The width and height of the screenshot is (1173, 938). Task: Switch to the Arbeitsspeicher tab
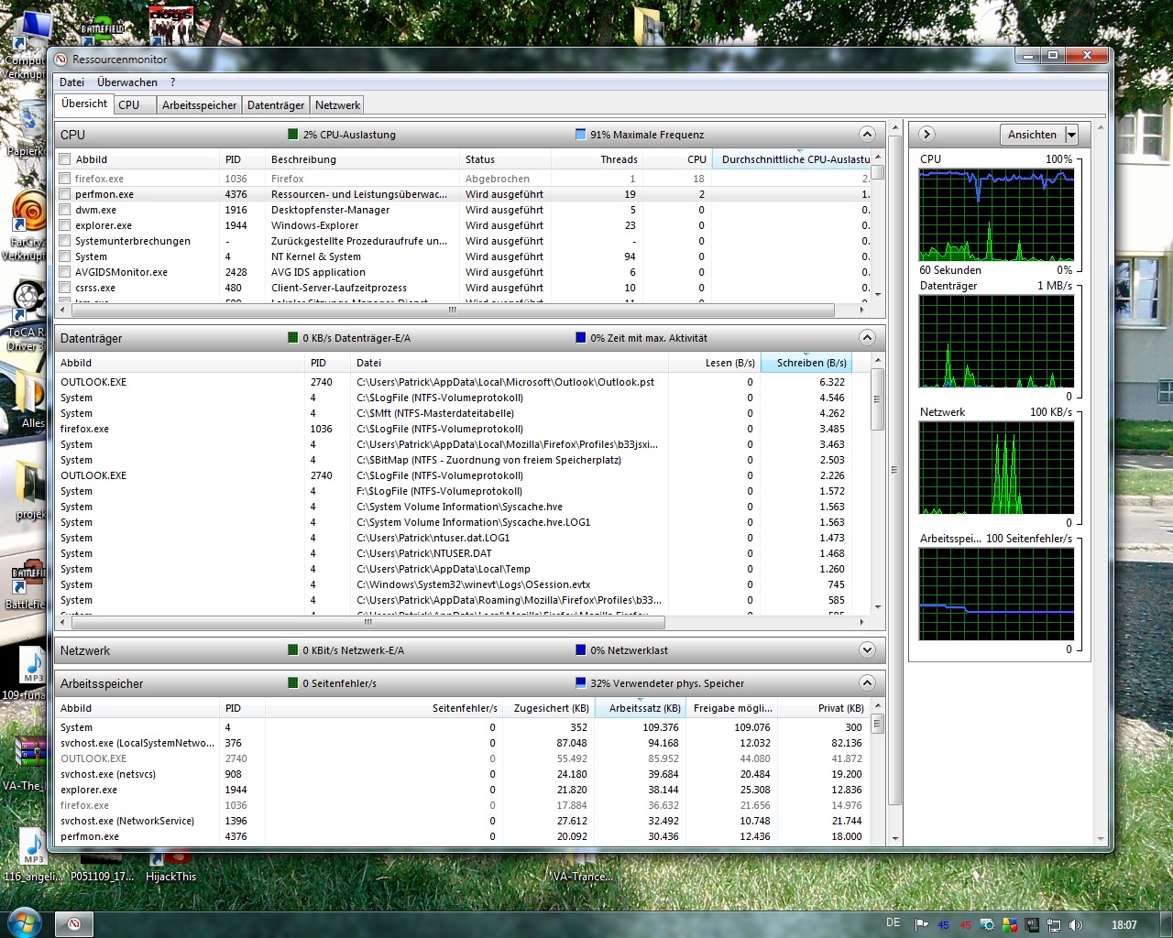click(199, 105)
